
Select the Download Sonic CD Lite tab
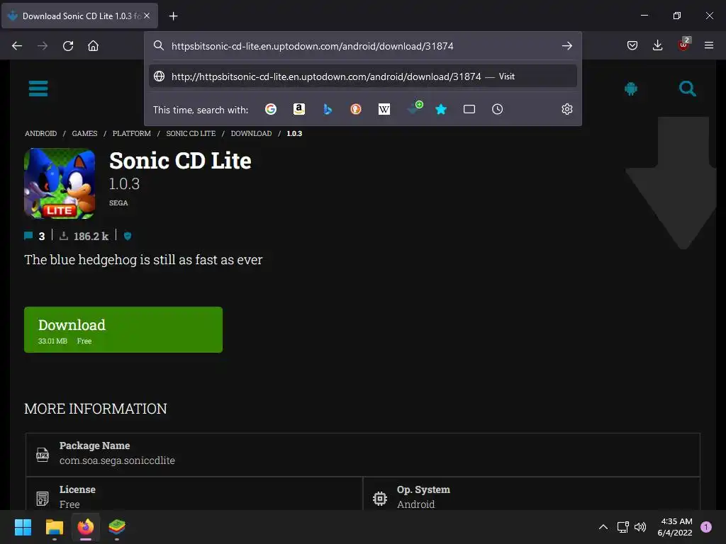click(x=79, y=16)
